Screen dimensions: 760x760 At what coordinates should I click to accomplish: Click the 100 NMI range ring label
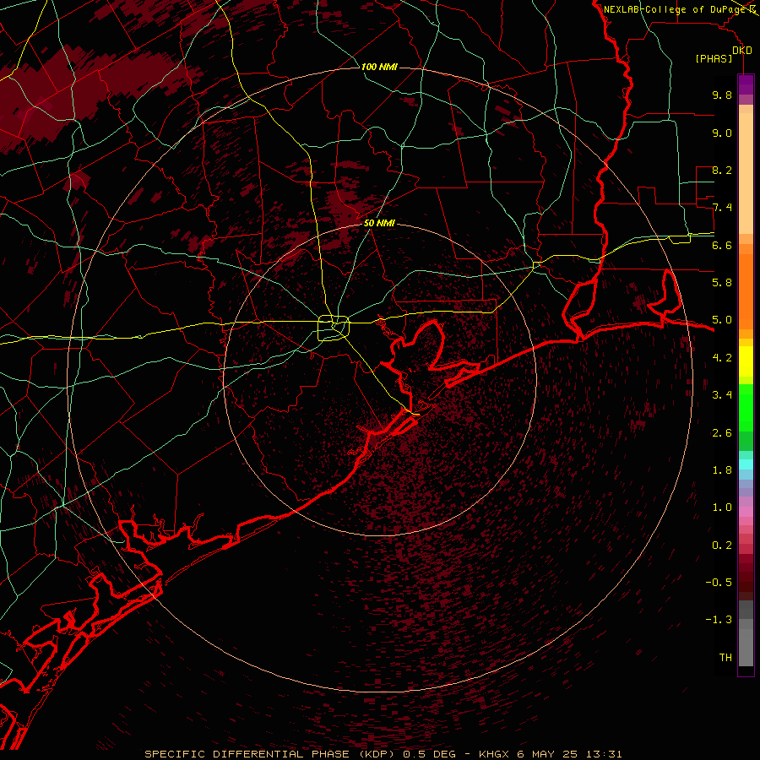(x=379, y=67)
